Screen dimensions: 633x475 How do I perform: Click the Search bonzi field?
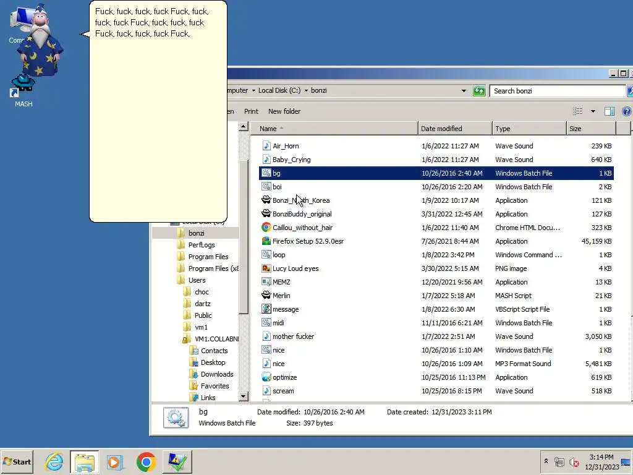tap(557, 91)
